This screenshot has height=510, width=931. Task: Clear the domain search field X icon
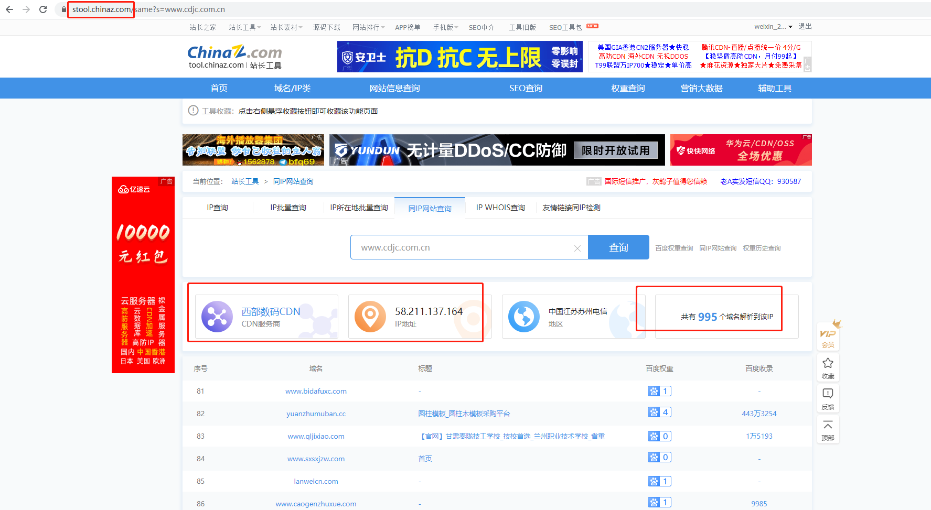click(577, 248)
